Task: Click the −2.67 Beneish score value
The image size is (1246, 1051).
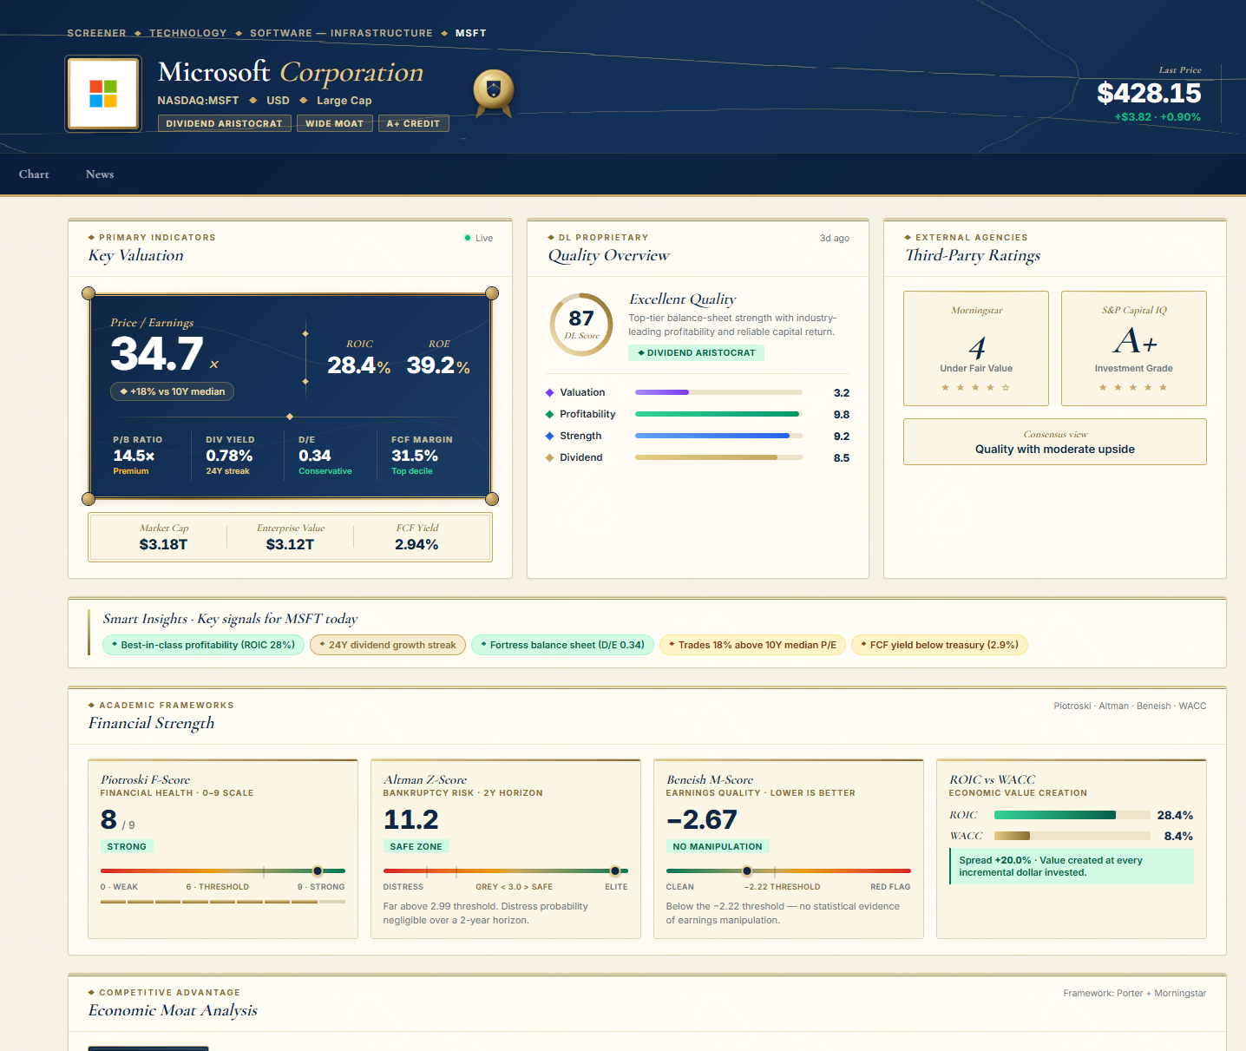Action: click(x=702, y=819)
